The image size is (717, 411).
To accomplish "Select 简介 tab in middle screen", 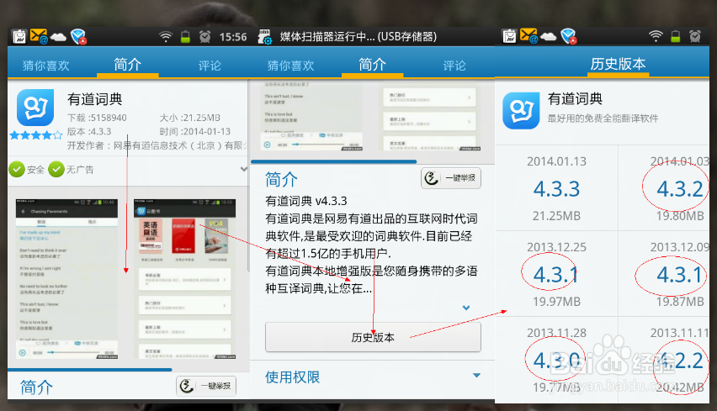I will point(372,65).
